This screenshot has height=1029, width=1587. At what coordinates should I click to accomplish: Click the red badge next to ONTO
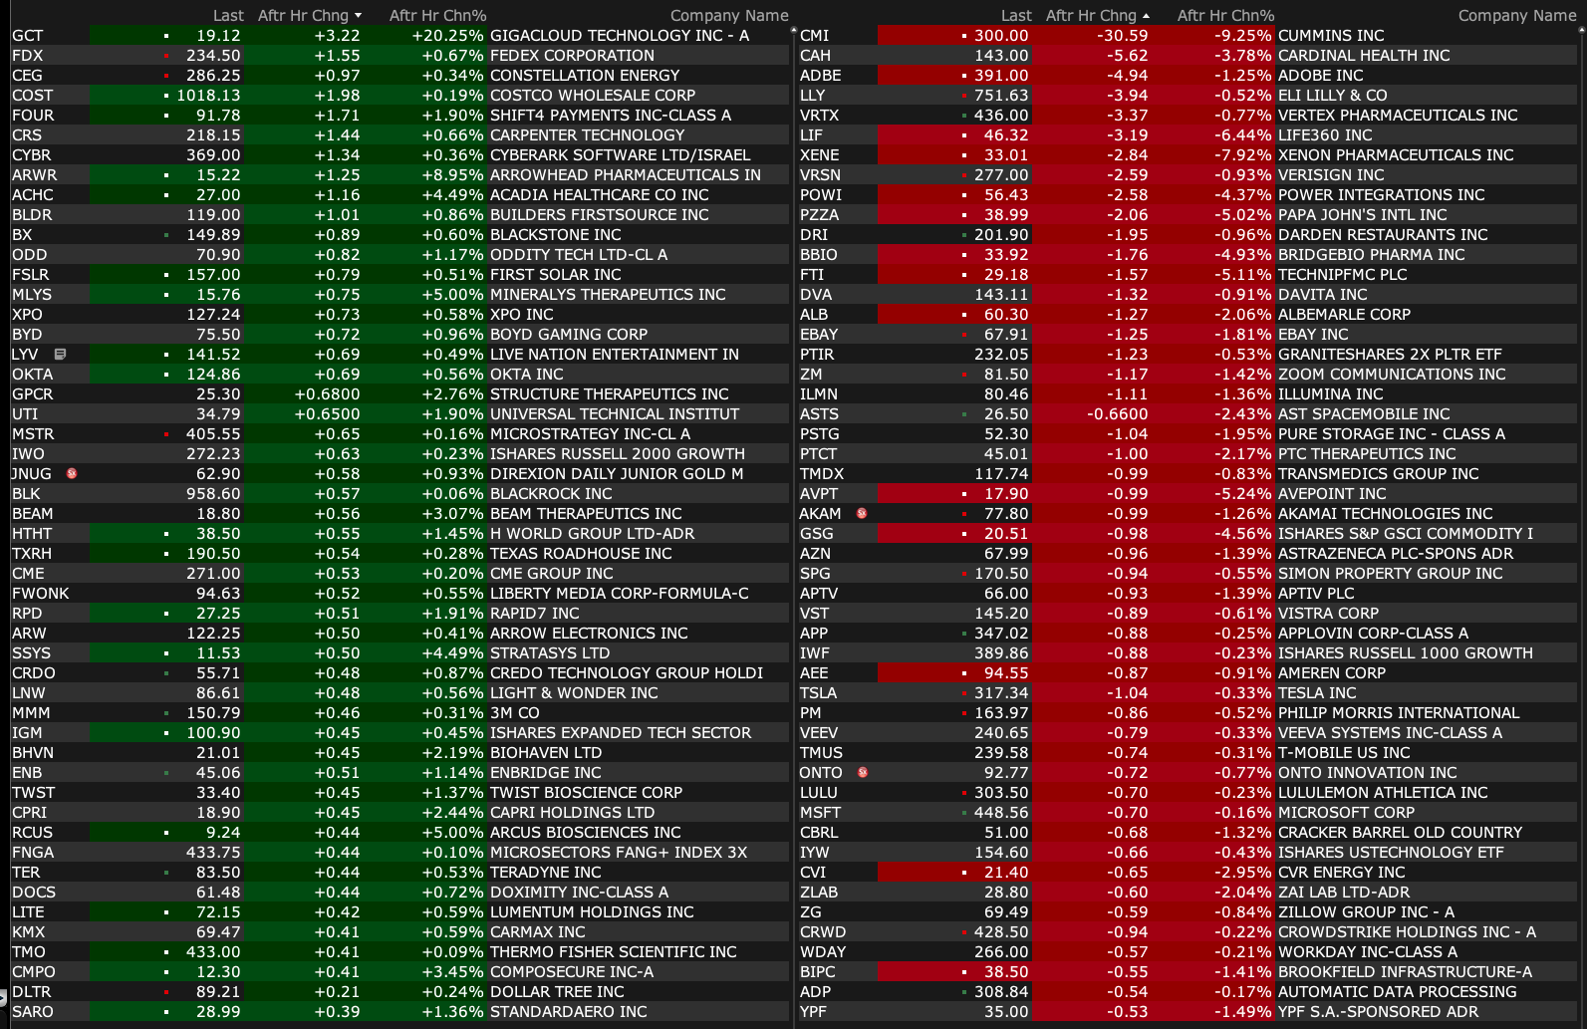(863, 772)
